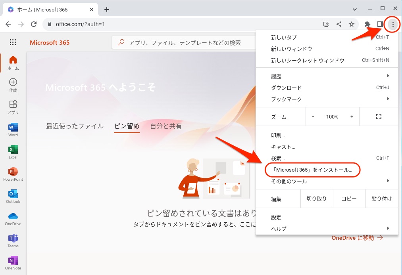402x275 pixels.
Task: Click the Microsoft 365 search box
Action: [x=183, y=42]
